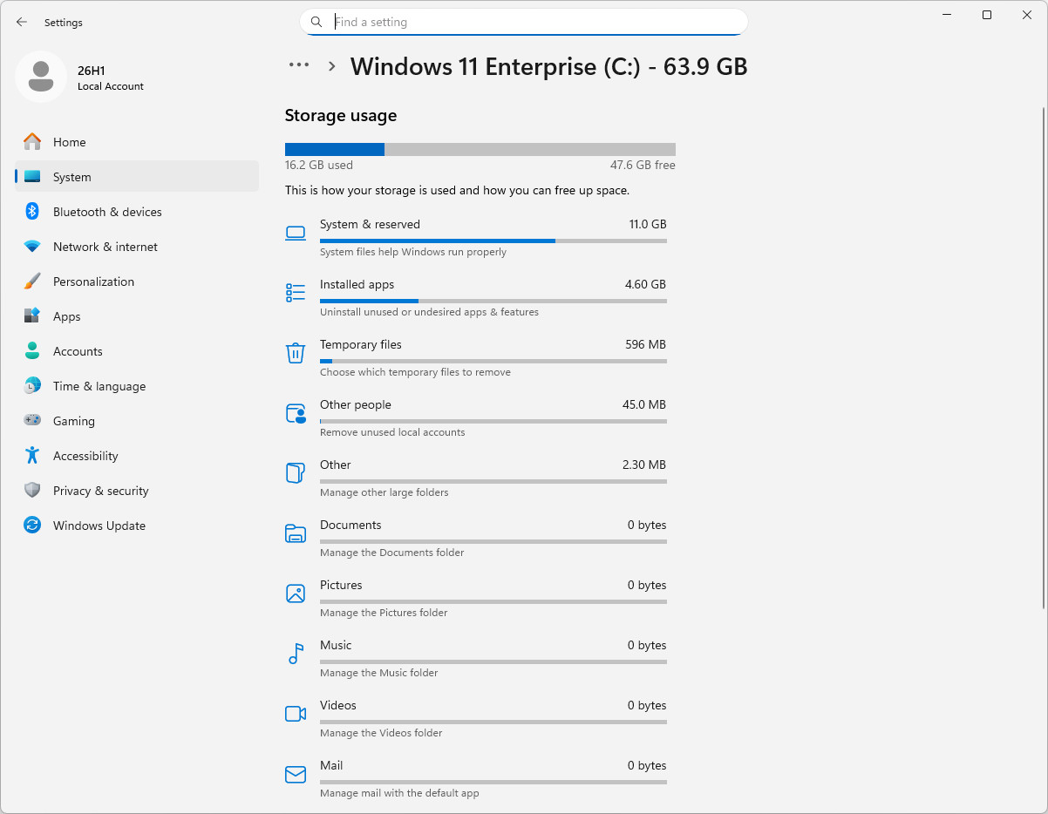Click the System & reserved laptop icon

tap(296, 233)
